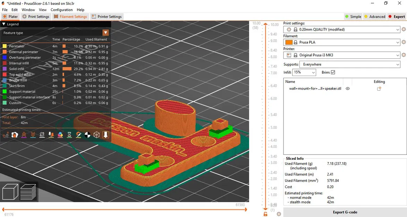Click right thumb of horizontal move slider
Image resolution: width=407 pixels, height=217 pixels.
(246, 209)
